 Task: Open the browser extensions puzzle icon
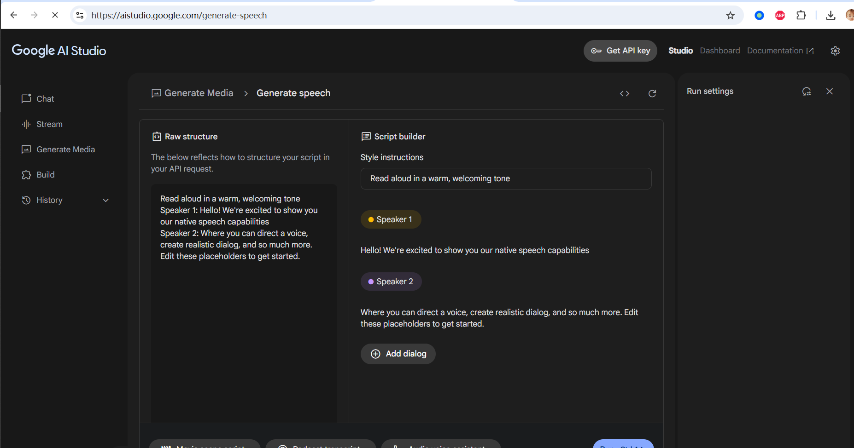click(801, 16)
